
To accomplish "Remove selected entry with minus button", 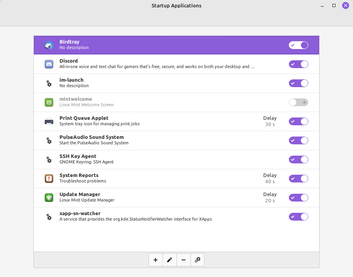I will [183, 260].
